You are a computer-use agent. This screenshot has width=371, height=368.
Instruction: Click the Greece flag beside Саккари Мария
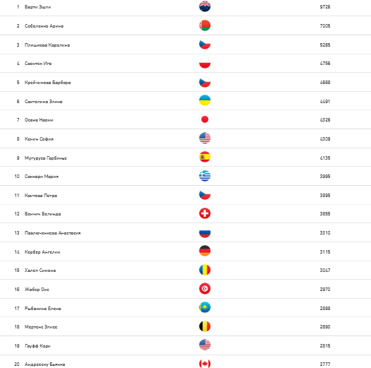tap(205, 176)
